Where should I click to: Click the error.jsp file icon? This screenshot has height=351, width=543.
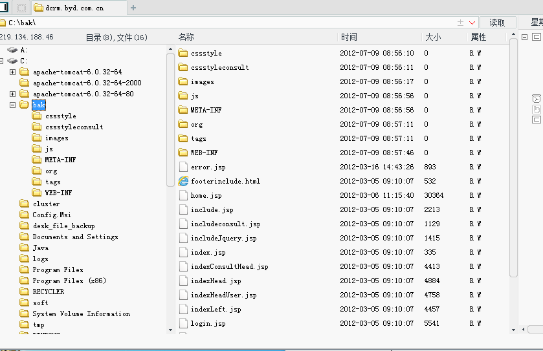[x=183, y=167]
